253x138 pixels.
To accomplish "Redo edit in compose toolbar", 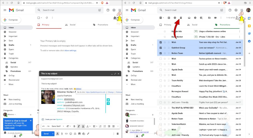I will tap(48, 126).
